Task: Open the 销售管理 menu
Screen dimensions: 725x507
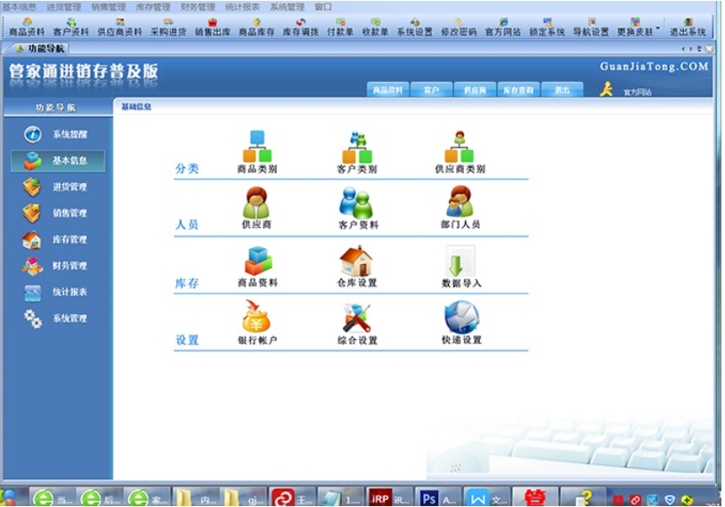Action: tap(109, 7)
